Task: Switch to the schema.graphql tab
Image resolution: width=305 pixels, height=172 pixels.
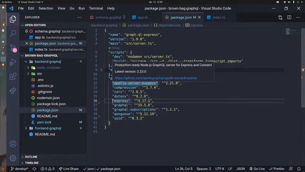Action: coord(108,17)
